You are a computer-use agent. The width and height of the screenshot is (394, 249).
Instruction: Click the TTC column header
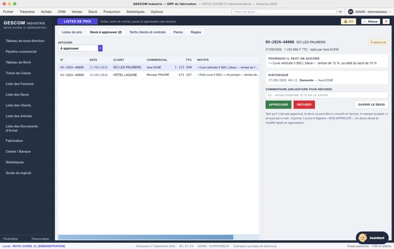pyautogui.click(x=189, y=60)
